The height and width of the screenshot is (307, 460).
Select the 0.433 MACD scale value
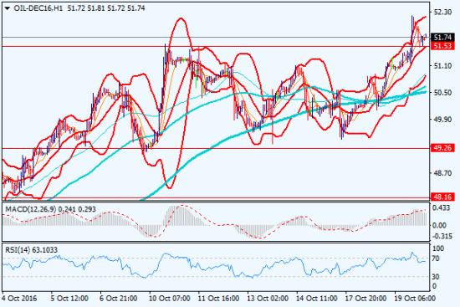pyautogui.click(x=442, y=208)
